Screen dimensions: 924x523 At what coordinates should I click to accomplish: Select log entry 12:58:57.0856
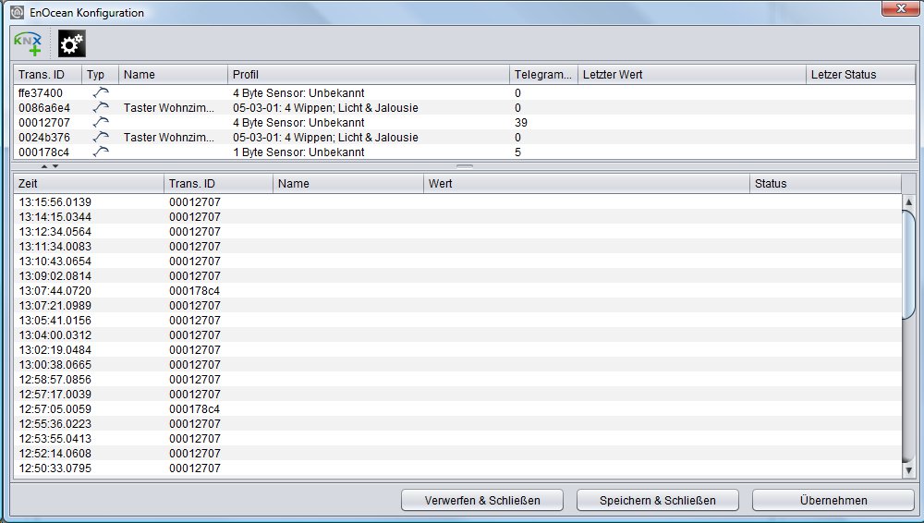pos(458,379)
